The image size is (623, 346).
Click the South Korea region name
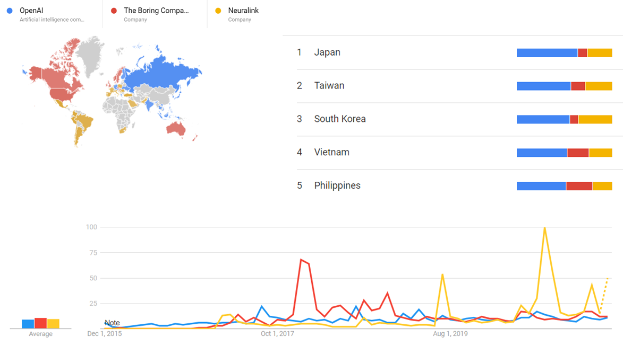click(x=339, y=119)
